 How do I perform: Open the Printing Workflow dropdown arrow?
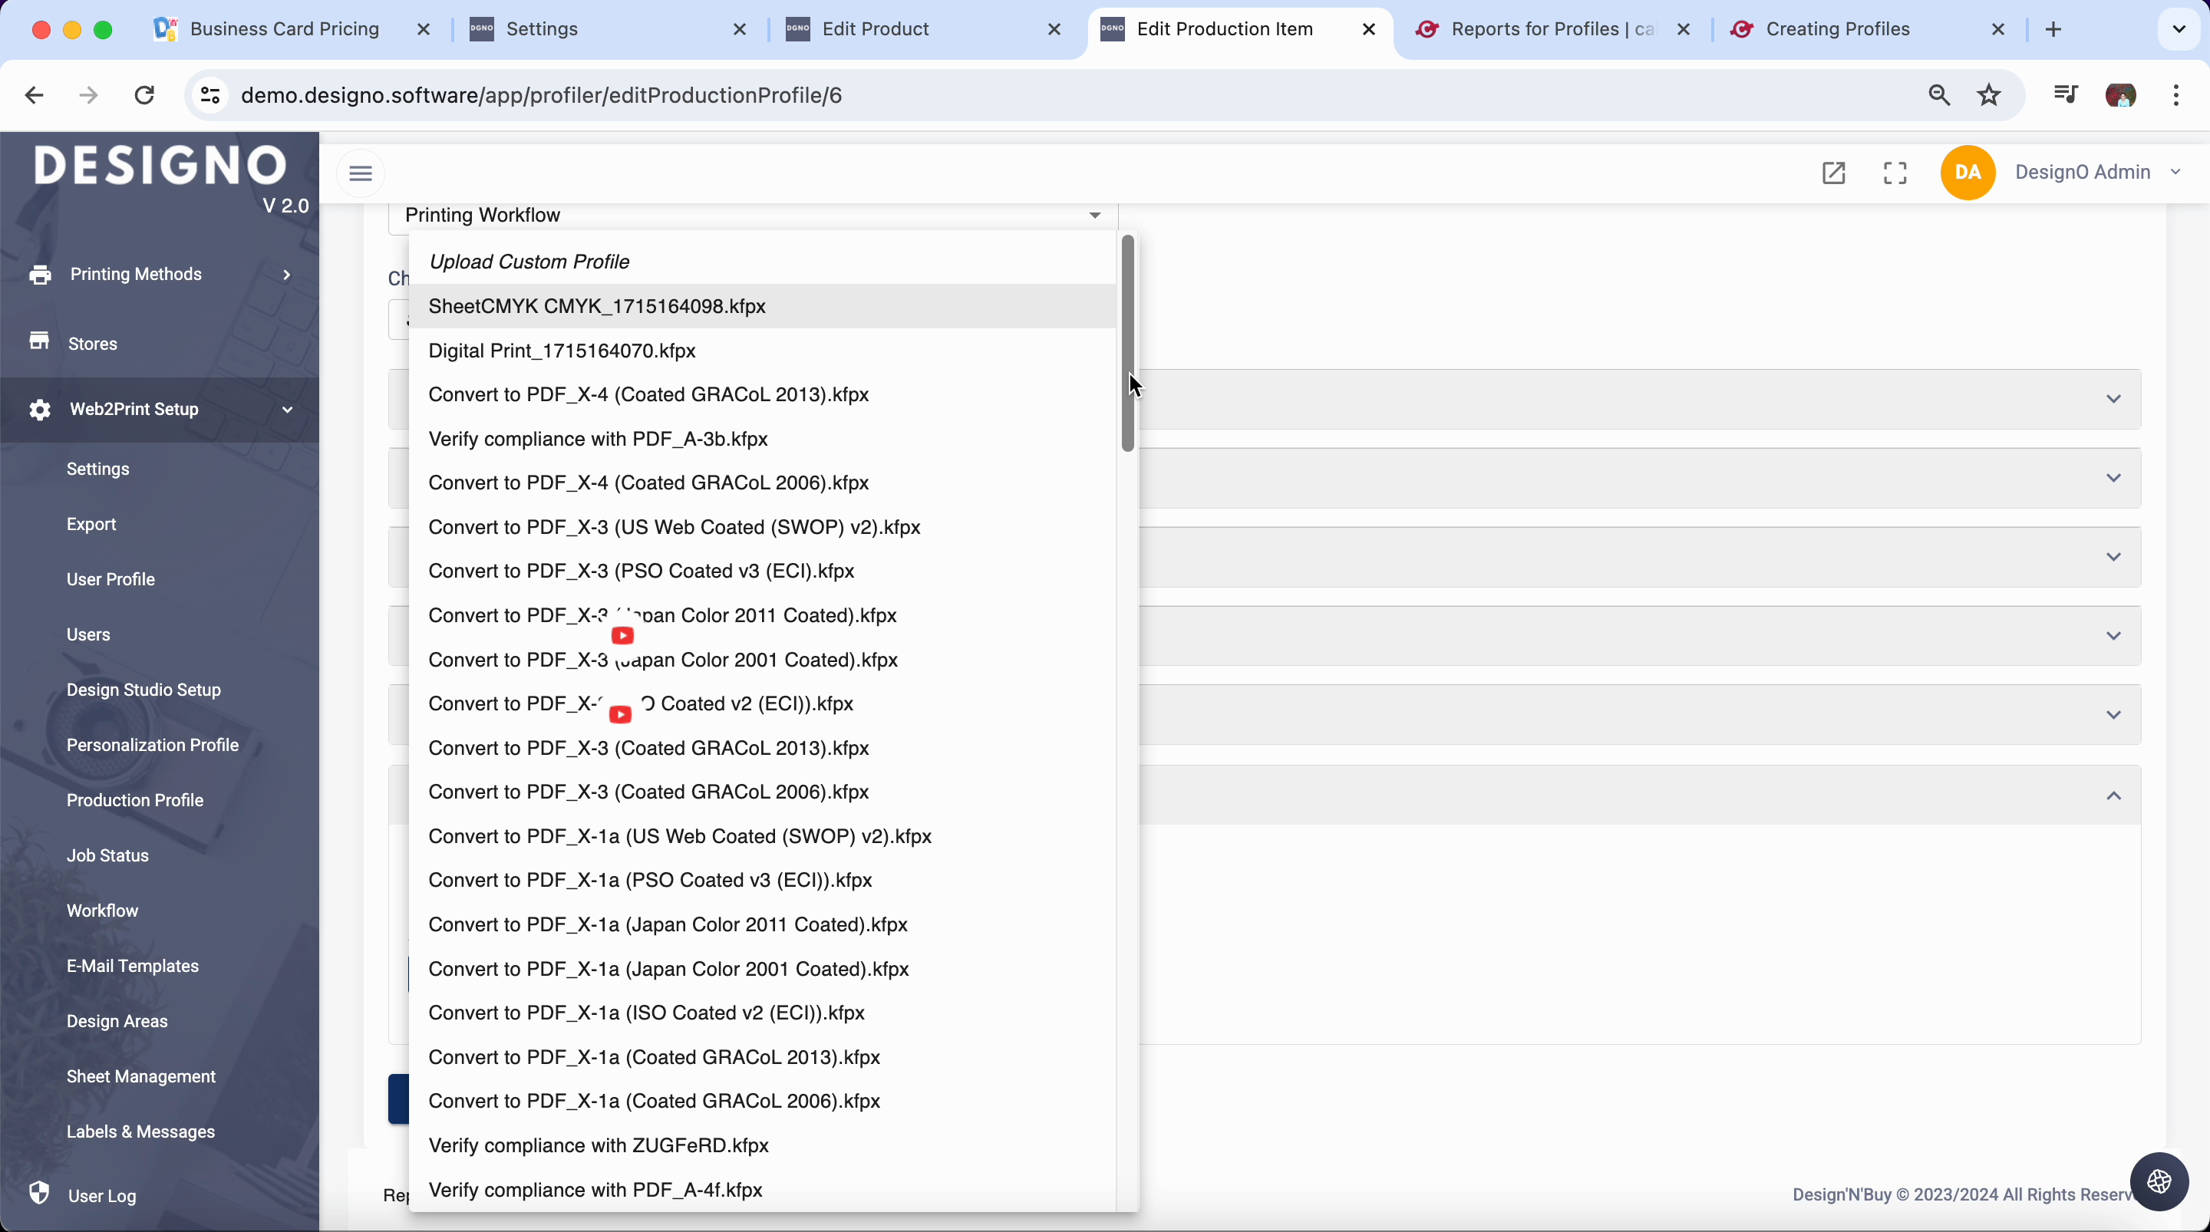tap(1095, 216)
